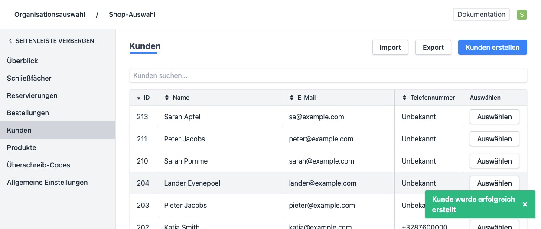Export the customer list
Viewport: 541px width, 229px height.
click(433, 47)
